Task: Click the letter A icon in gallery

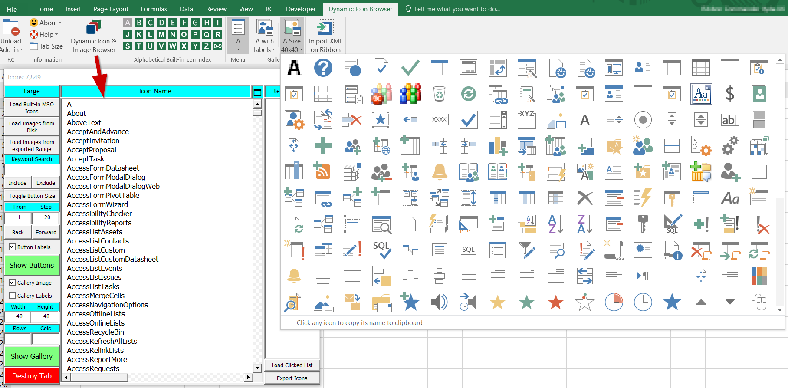Action: [x=294, y=68]
